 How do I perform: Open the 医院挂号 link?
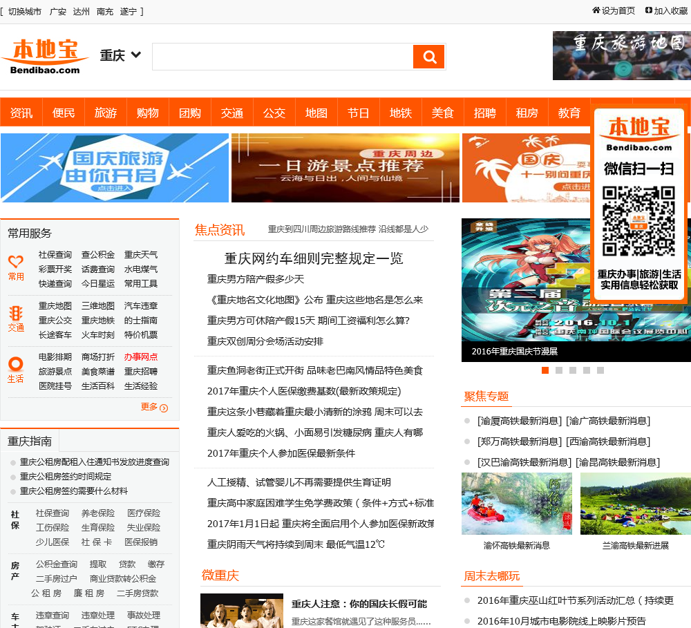click(55, 386)
